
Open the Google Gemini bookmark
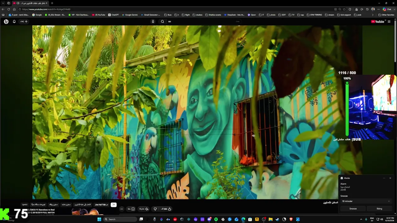click(x=130, y=15)
